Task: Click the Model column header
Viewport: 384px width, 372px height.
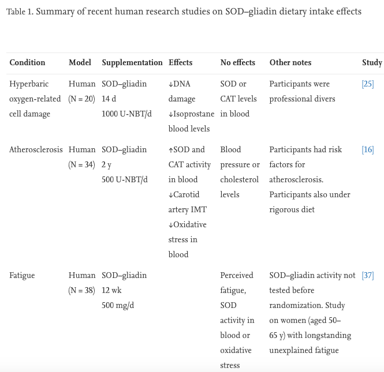Action: [80, 62]
